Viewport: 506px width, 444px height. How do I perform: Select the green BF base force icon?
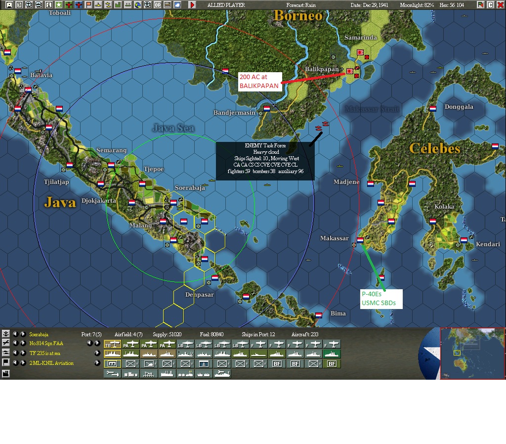[x=332, y=364]
